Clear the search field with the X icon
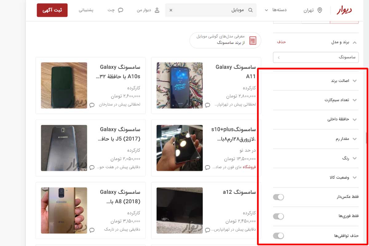This screenshot has width=369, height=246. click(171, 10)
